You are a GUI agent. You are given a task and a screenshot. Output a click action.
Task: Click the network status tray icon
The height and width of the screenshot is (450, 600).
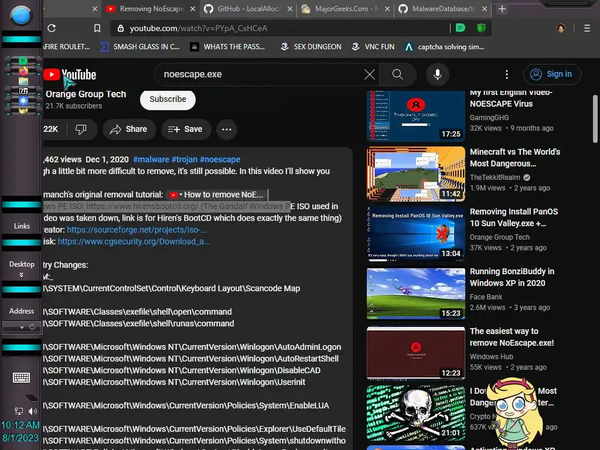[18, 411]
